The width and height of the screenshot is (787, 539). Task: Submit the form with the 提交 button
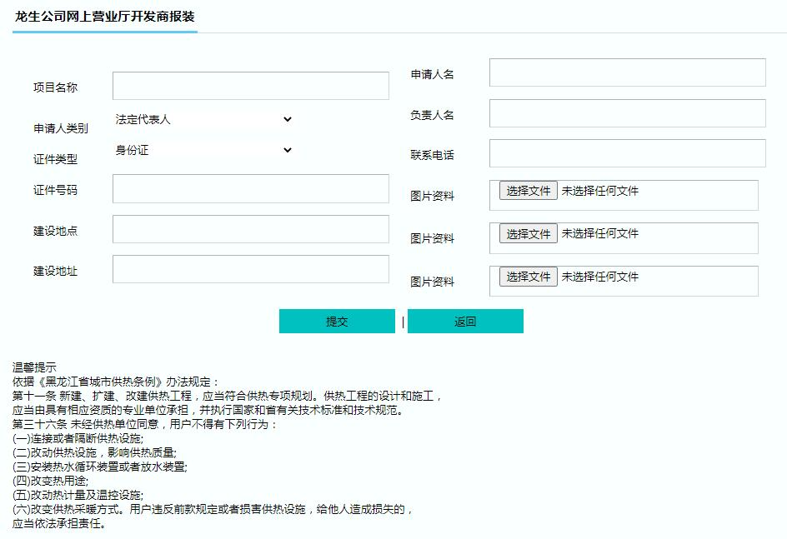pos(337,322)
